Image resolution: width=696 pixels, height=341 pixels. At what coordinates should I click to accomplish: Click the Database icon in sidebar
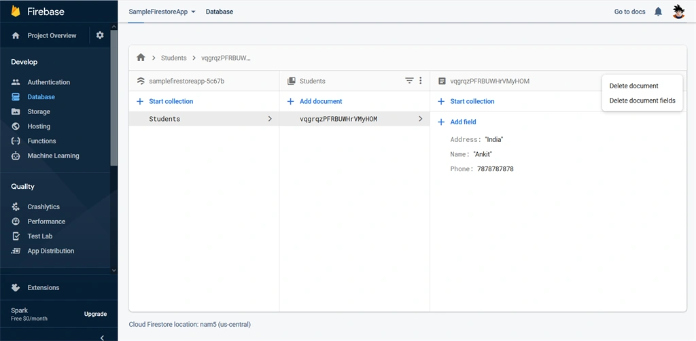tap(16, 96)
